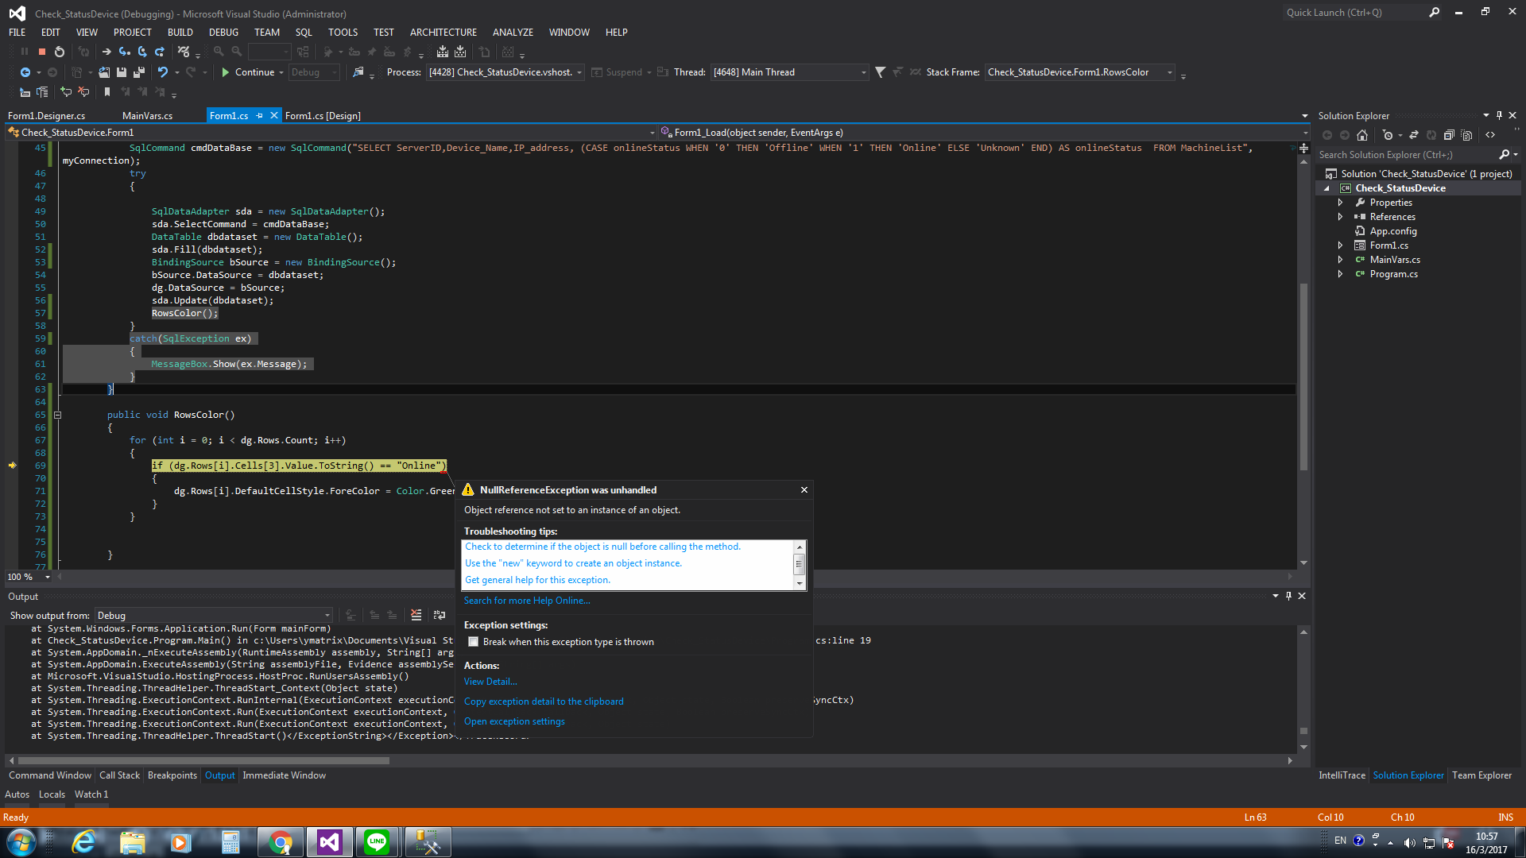This screenshot has width=1526, height=858.
Task: Click the Step Out icon
Action: (160, 52)
